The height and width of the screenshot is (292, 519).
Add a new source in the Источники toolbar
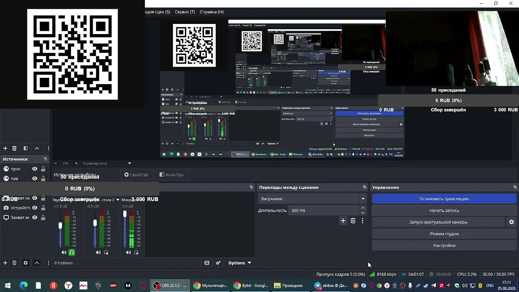click(x=5, y=263)
